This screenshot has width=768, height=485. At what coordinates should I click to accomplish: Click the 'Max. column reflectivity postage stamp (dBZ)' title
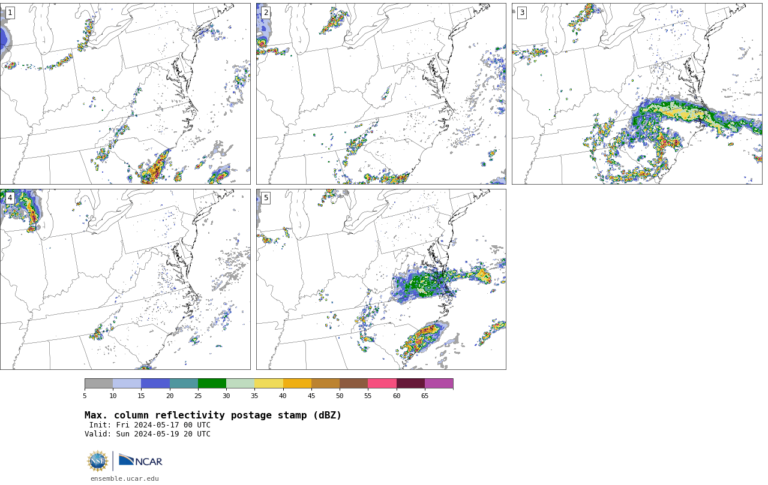[x=213, y=415]
